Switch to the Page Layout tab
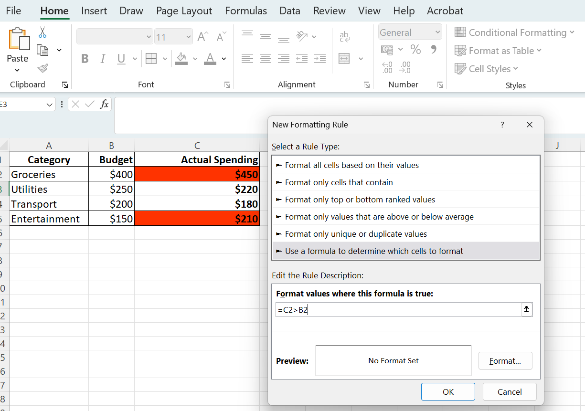This screenshot has height=411, width=585. (184, 11)
